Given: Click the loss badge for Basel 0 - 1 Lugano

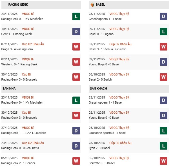Looking at the screenshot, I should (164, 31).
